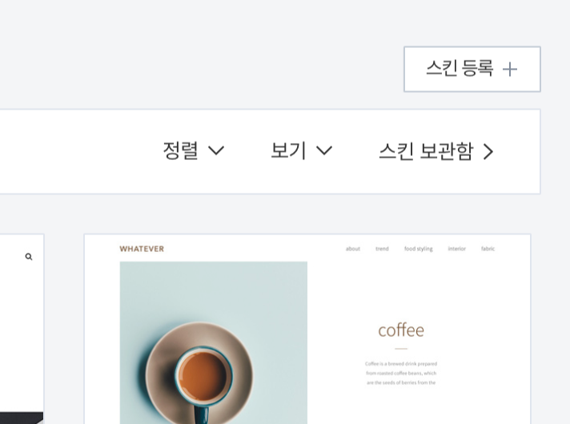This screenshot has height=424, width=570.
Task: Select the partially visible left skin card
Action: [22, 329]
